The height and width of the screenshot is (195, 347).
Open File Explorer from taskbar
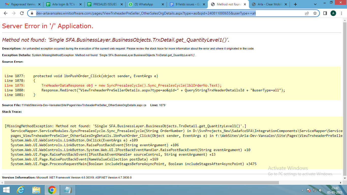coord(36,190)
